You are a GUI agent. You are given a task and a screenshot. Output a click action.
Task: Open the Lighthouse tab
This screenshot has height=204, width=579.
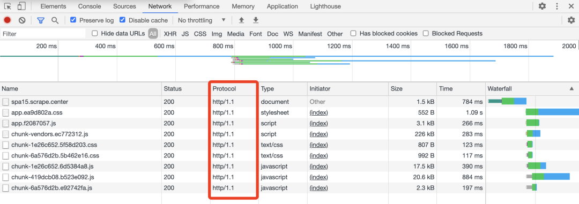325,6
